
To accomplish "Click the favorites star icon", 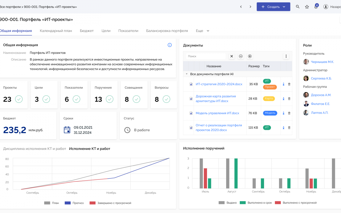I will coord(307,7).
